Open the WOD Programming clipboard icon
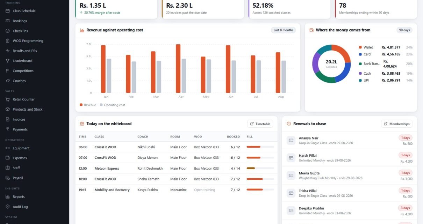This screenshot has height=224, width=423. pos(8,41)
